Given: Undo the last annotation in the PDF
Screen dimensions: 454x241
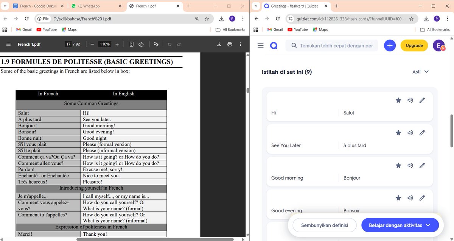Looking at the screenshot, I should (169, 44).
